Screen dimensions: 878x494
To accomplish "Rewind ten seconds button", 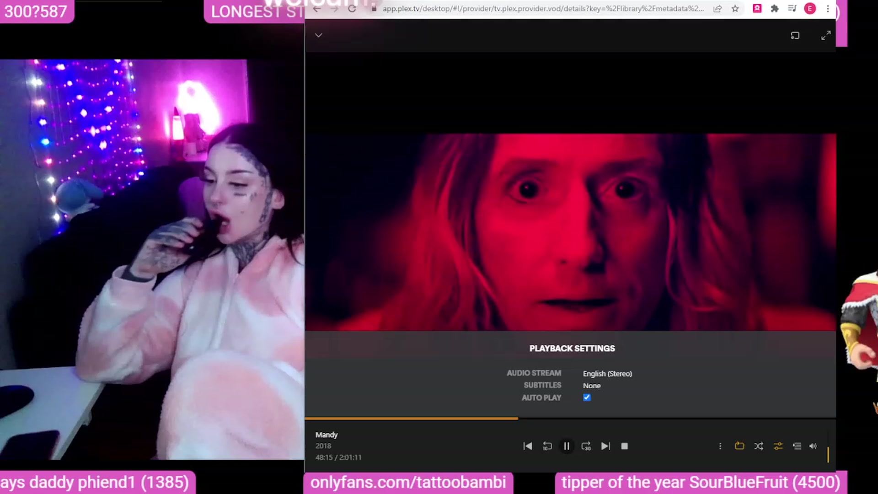I will point(547,446).
